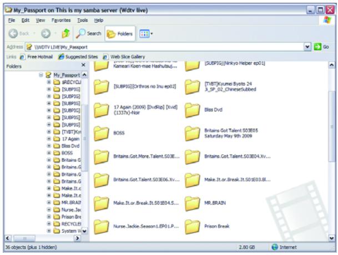The height and width of the screenshot is (255, 338).
Task: Open the Back history dropdown arrow
Action: point(34,34)
